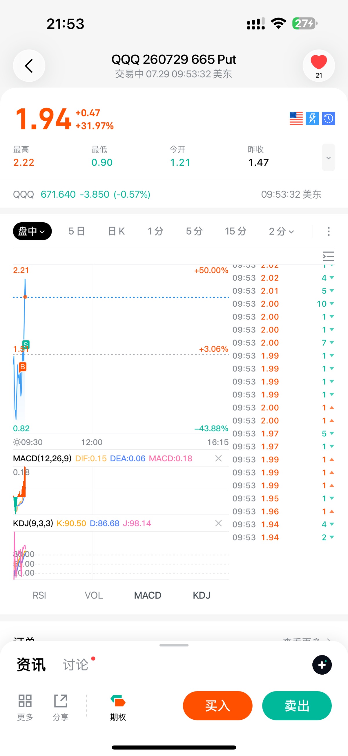Open the AI sparkle assistant icon

click(x=322, y=665)
